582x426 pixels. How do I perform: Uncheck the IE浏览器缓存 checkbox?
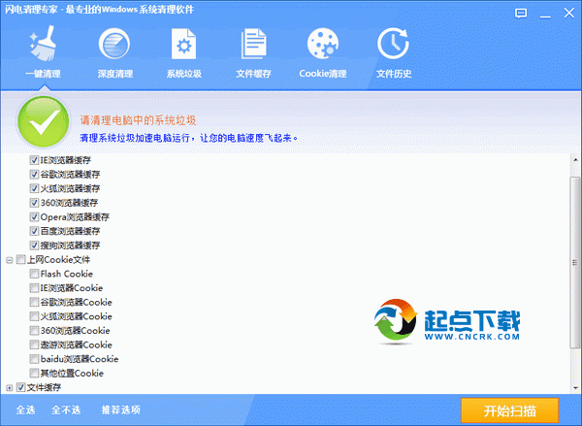[34, 160]
